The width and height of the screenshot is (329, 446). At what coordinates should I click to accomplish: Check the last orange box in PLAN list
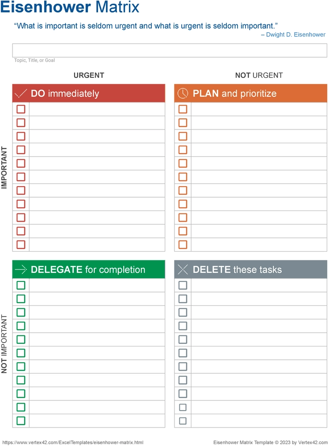pyautogui.click(x=183, y=245)
